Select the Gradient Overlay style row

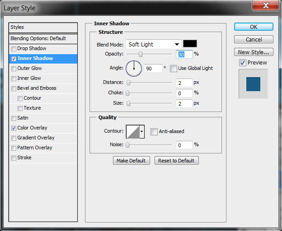tap(43, 138)
